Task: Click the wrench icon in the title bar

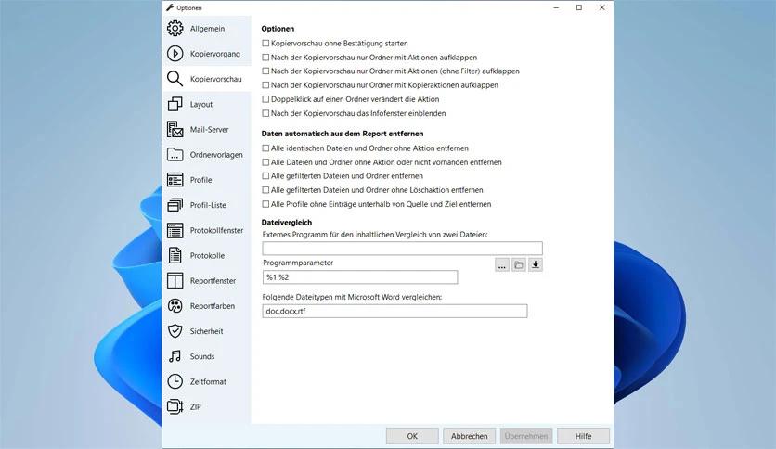Action: pos(170,7)
